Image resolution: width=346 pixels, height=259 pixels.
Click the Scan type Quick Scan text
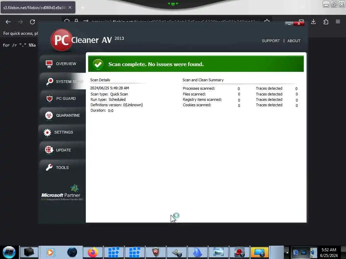coord(109,94)
